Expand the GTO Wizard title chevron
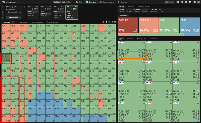The height and width of the screenshot is (123, 201). 18,2
